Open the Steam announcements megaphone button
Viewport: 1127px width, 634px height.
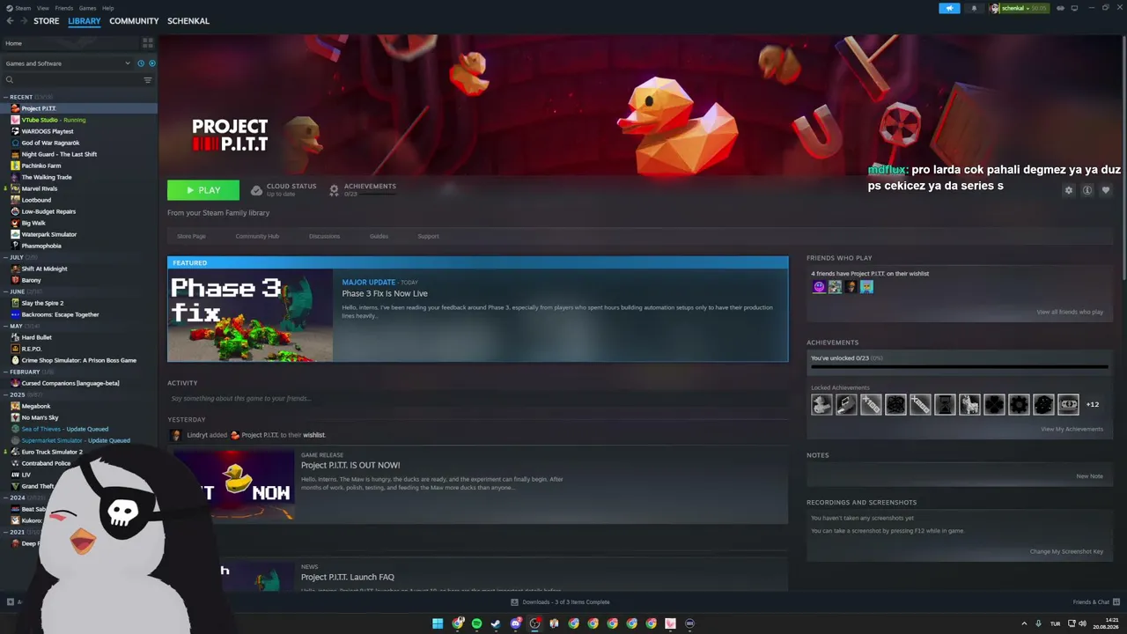pos(949,8)
